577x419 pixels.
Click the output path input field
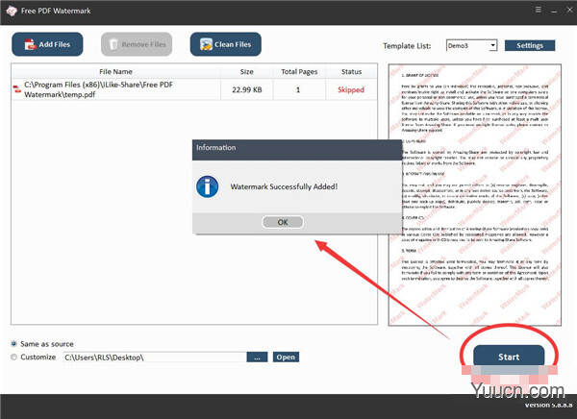click(155, 357)
